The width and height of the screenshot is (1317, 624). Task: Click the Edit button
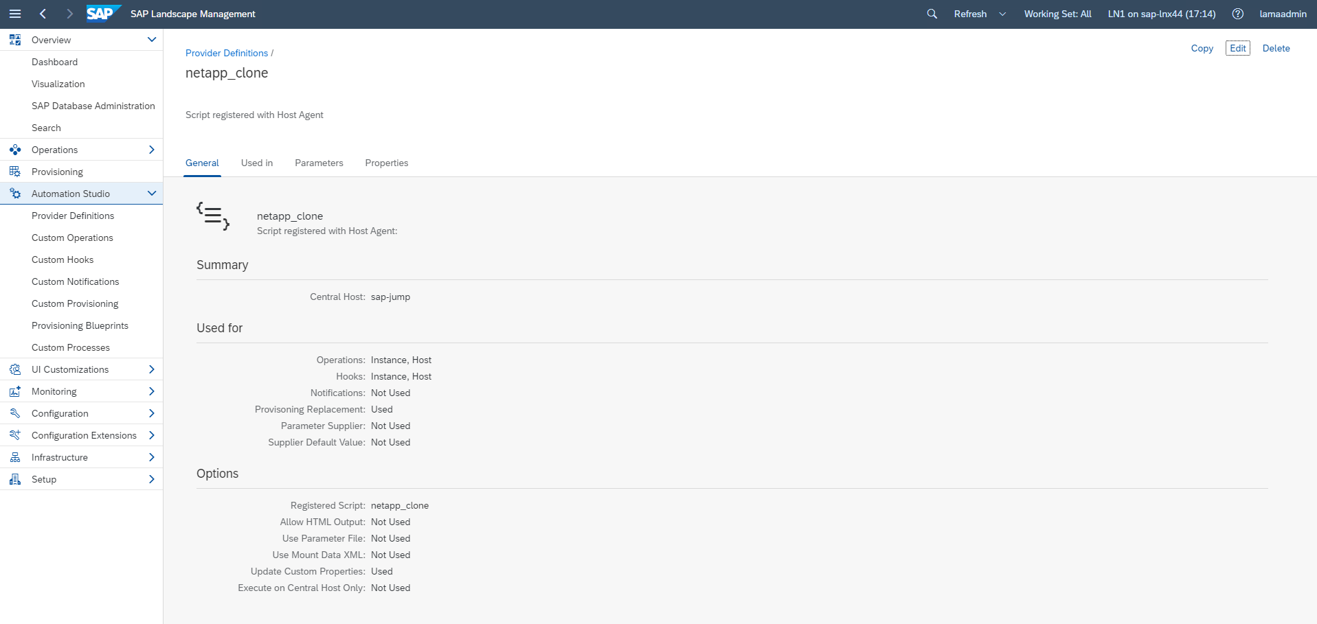[1238, 48]
